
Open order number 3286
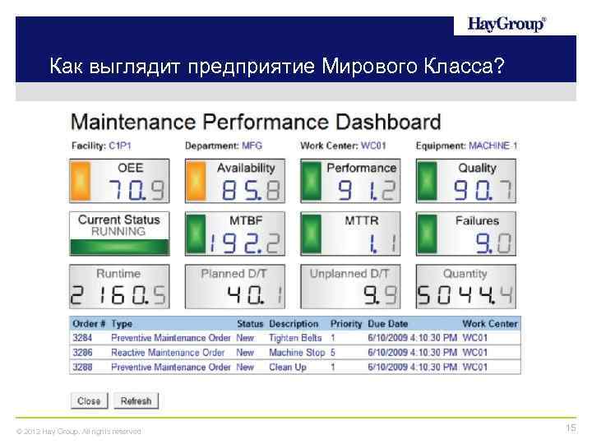pyautogui.click(x=82, y=353)
